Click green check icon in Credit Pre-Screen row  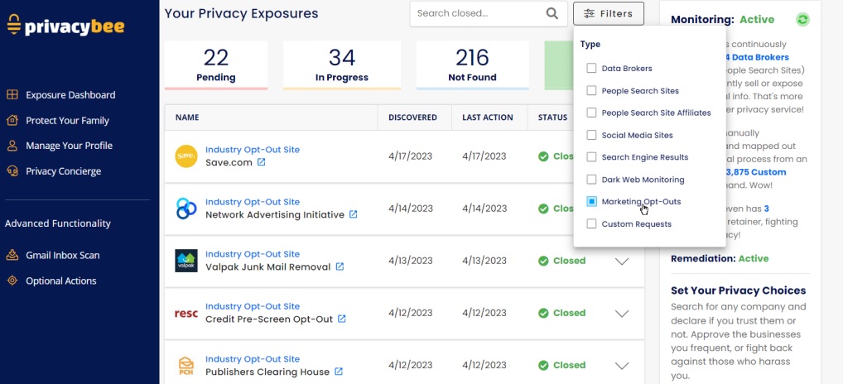pos(543,313)
